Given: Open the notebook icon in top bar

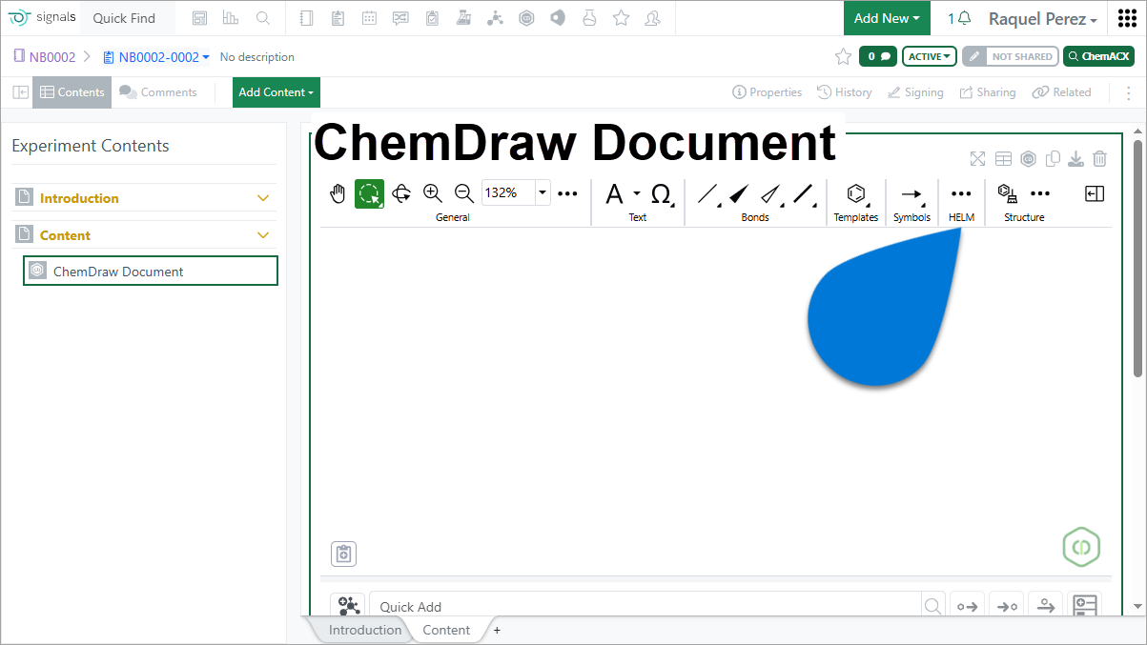Looking at the screenshot, I should (305, 18).
